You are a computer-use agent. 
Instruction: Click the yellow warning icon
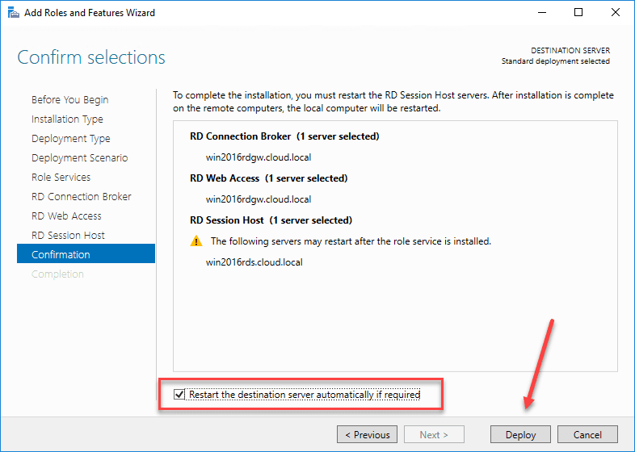point(196,241)
